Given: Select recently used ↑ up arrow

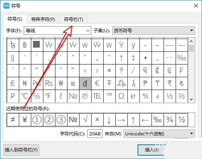Looking at the screenshot, I should (x=133, y=120).
